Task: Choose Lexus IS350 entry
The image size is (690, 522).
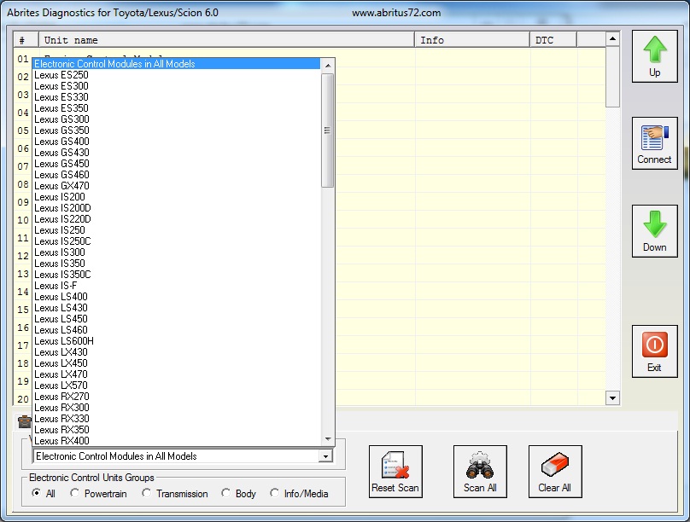Action: [x=177, y=264]
